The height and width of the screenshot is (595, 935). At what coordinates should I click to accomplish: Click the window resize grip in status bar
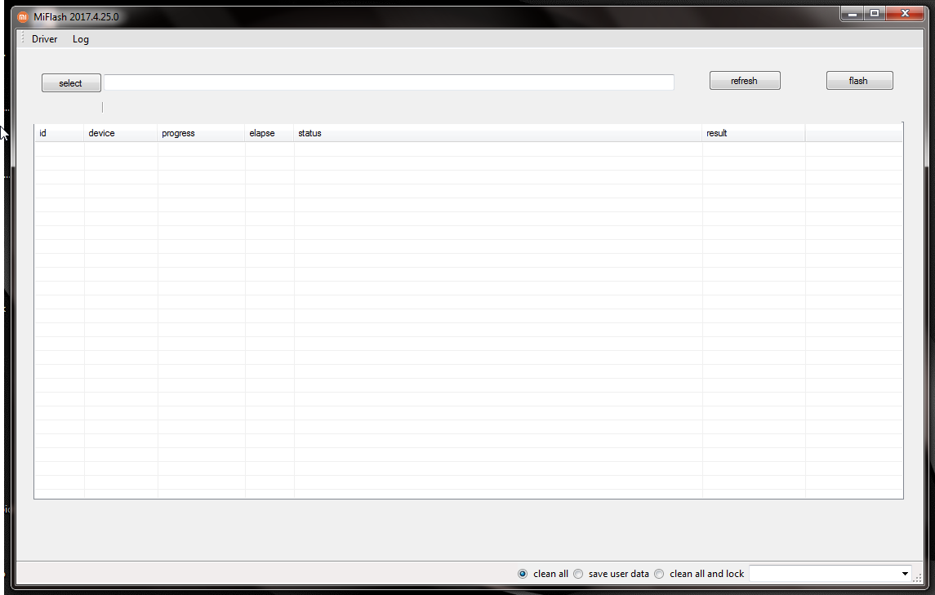(x=917, y=578)
